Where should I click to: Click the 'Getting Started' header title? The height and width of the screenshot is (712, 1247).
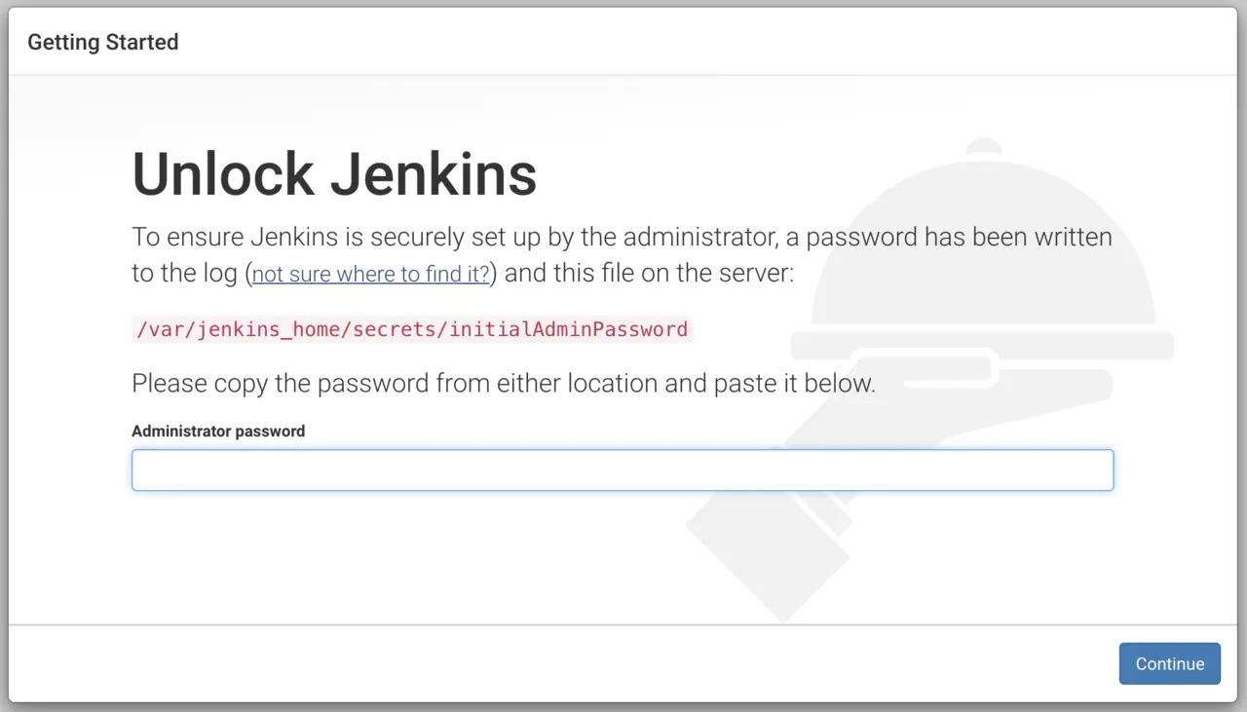102,42
